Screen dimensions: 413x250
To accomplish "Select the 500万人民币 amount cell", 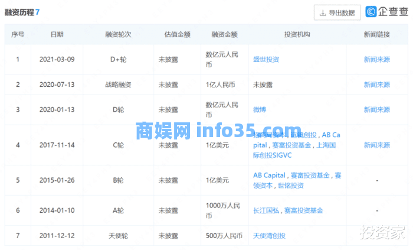I will coord(224,235).
